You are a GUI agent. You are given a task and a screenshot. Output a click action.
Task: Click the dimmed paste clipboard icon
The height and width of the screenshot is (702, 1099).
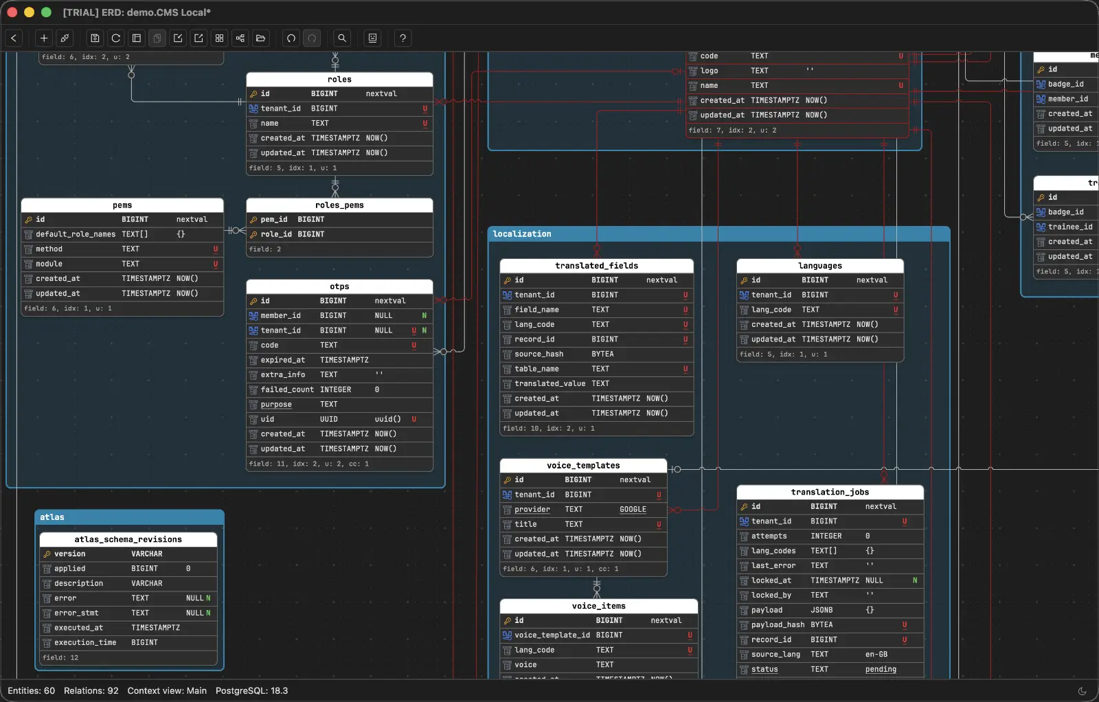(157, 38)
